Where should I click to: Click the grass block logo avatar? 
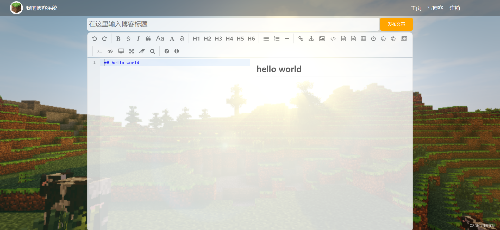tap(16, 8)
